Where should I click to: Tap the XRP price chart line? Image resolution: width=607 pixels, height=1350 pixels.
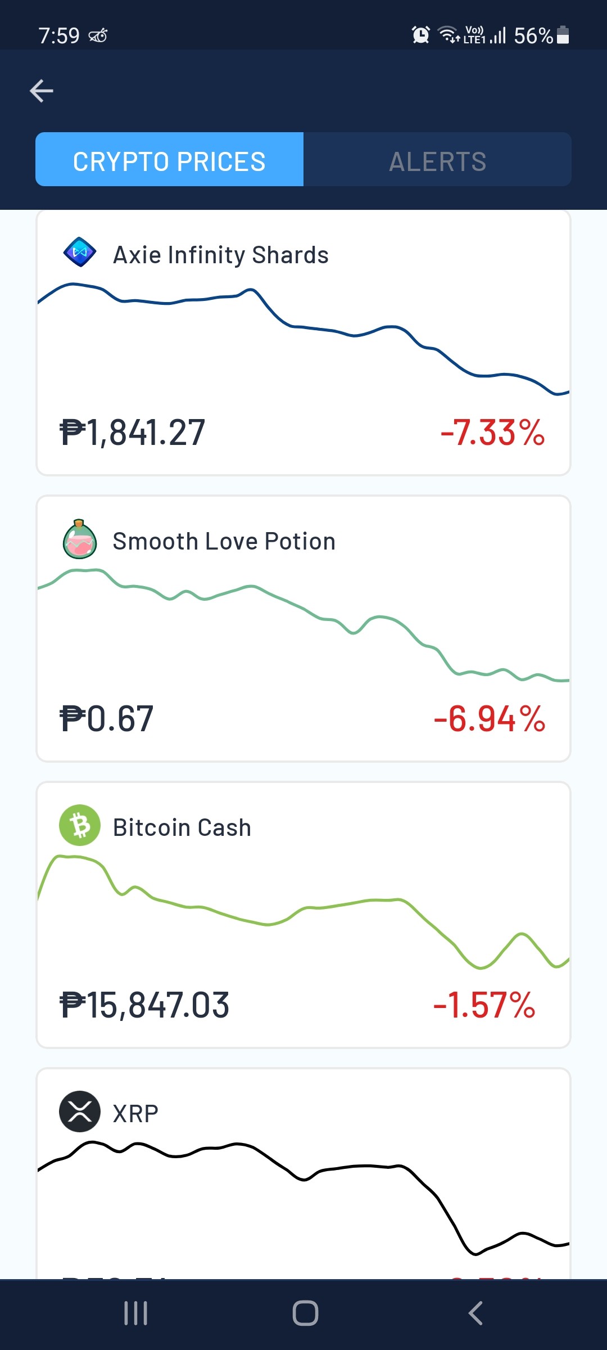[x=303, y=1198]
